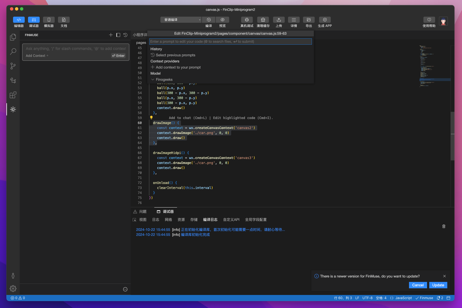Click the Update button in notification

438,285
